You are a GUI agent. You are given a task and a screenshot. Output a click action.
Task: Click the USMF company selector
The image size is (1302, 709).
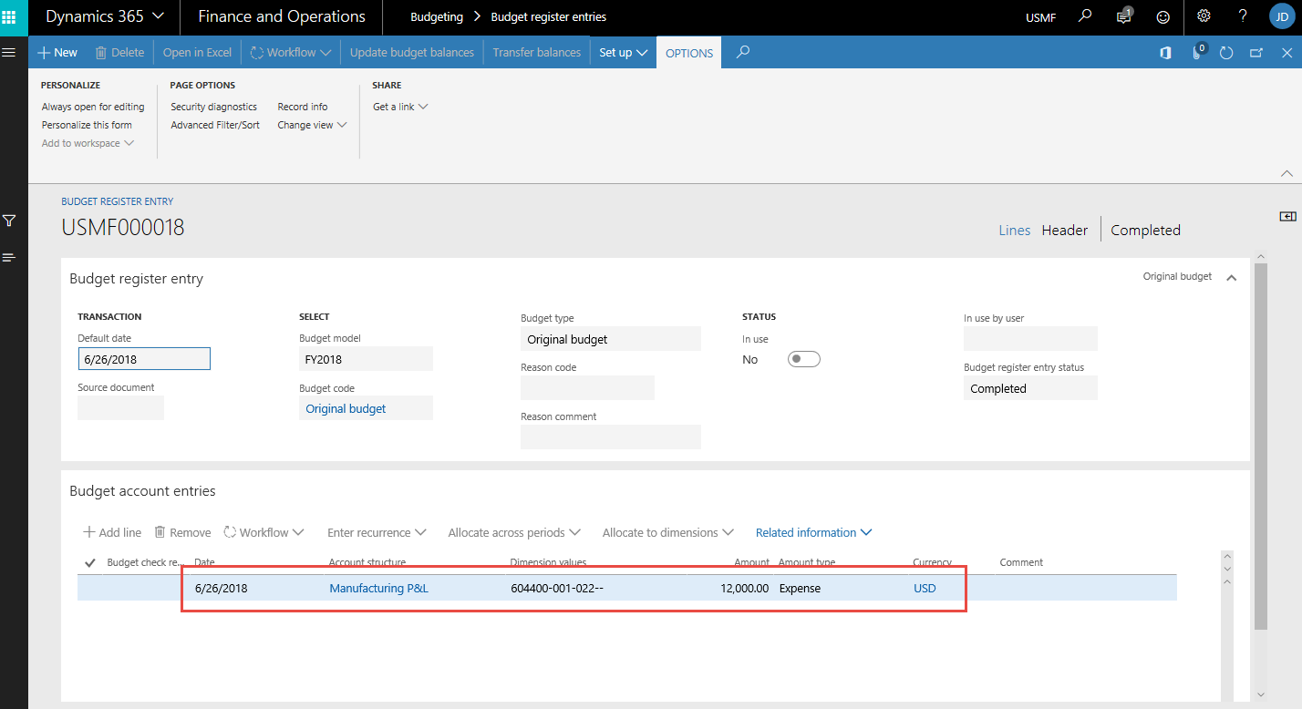pos(1041,17)
